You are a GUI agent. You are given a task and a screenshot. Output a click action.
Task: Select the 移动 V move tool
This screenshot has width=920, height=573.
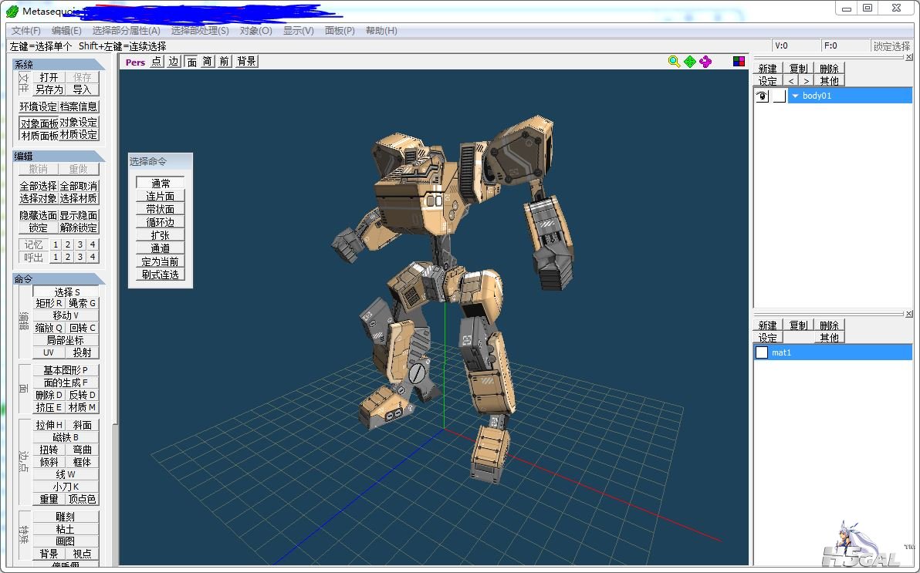pyautogui.click(x=66, y=315)
